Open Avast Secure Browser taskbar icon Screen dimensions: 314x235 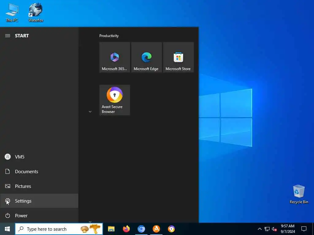click(171, 229)
